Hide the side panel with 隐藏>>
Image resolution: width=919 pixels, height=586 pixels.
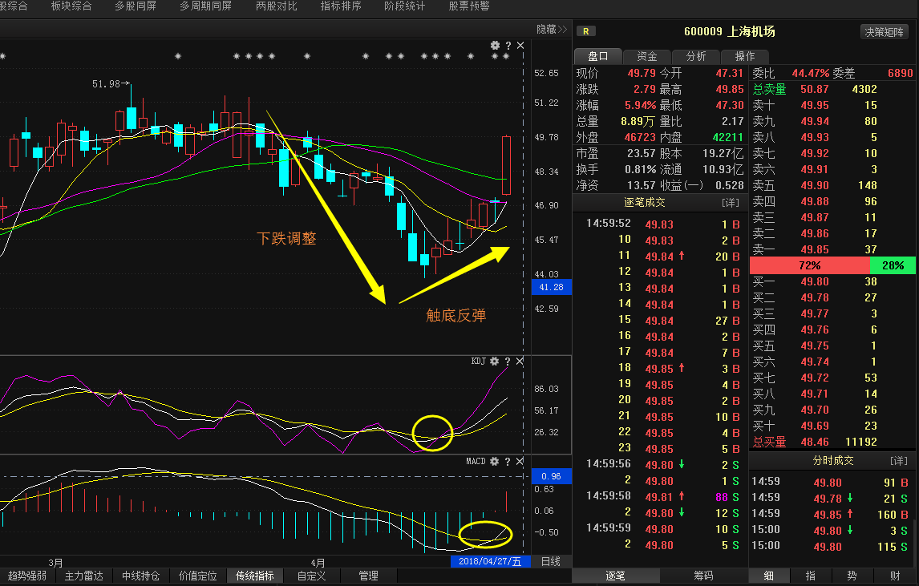pyautogui.click(x=552, y=29)
